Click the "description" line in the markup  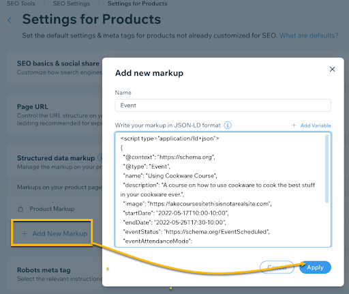click(x=217, y=190)
